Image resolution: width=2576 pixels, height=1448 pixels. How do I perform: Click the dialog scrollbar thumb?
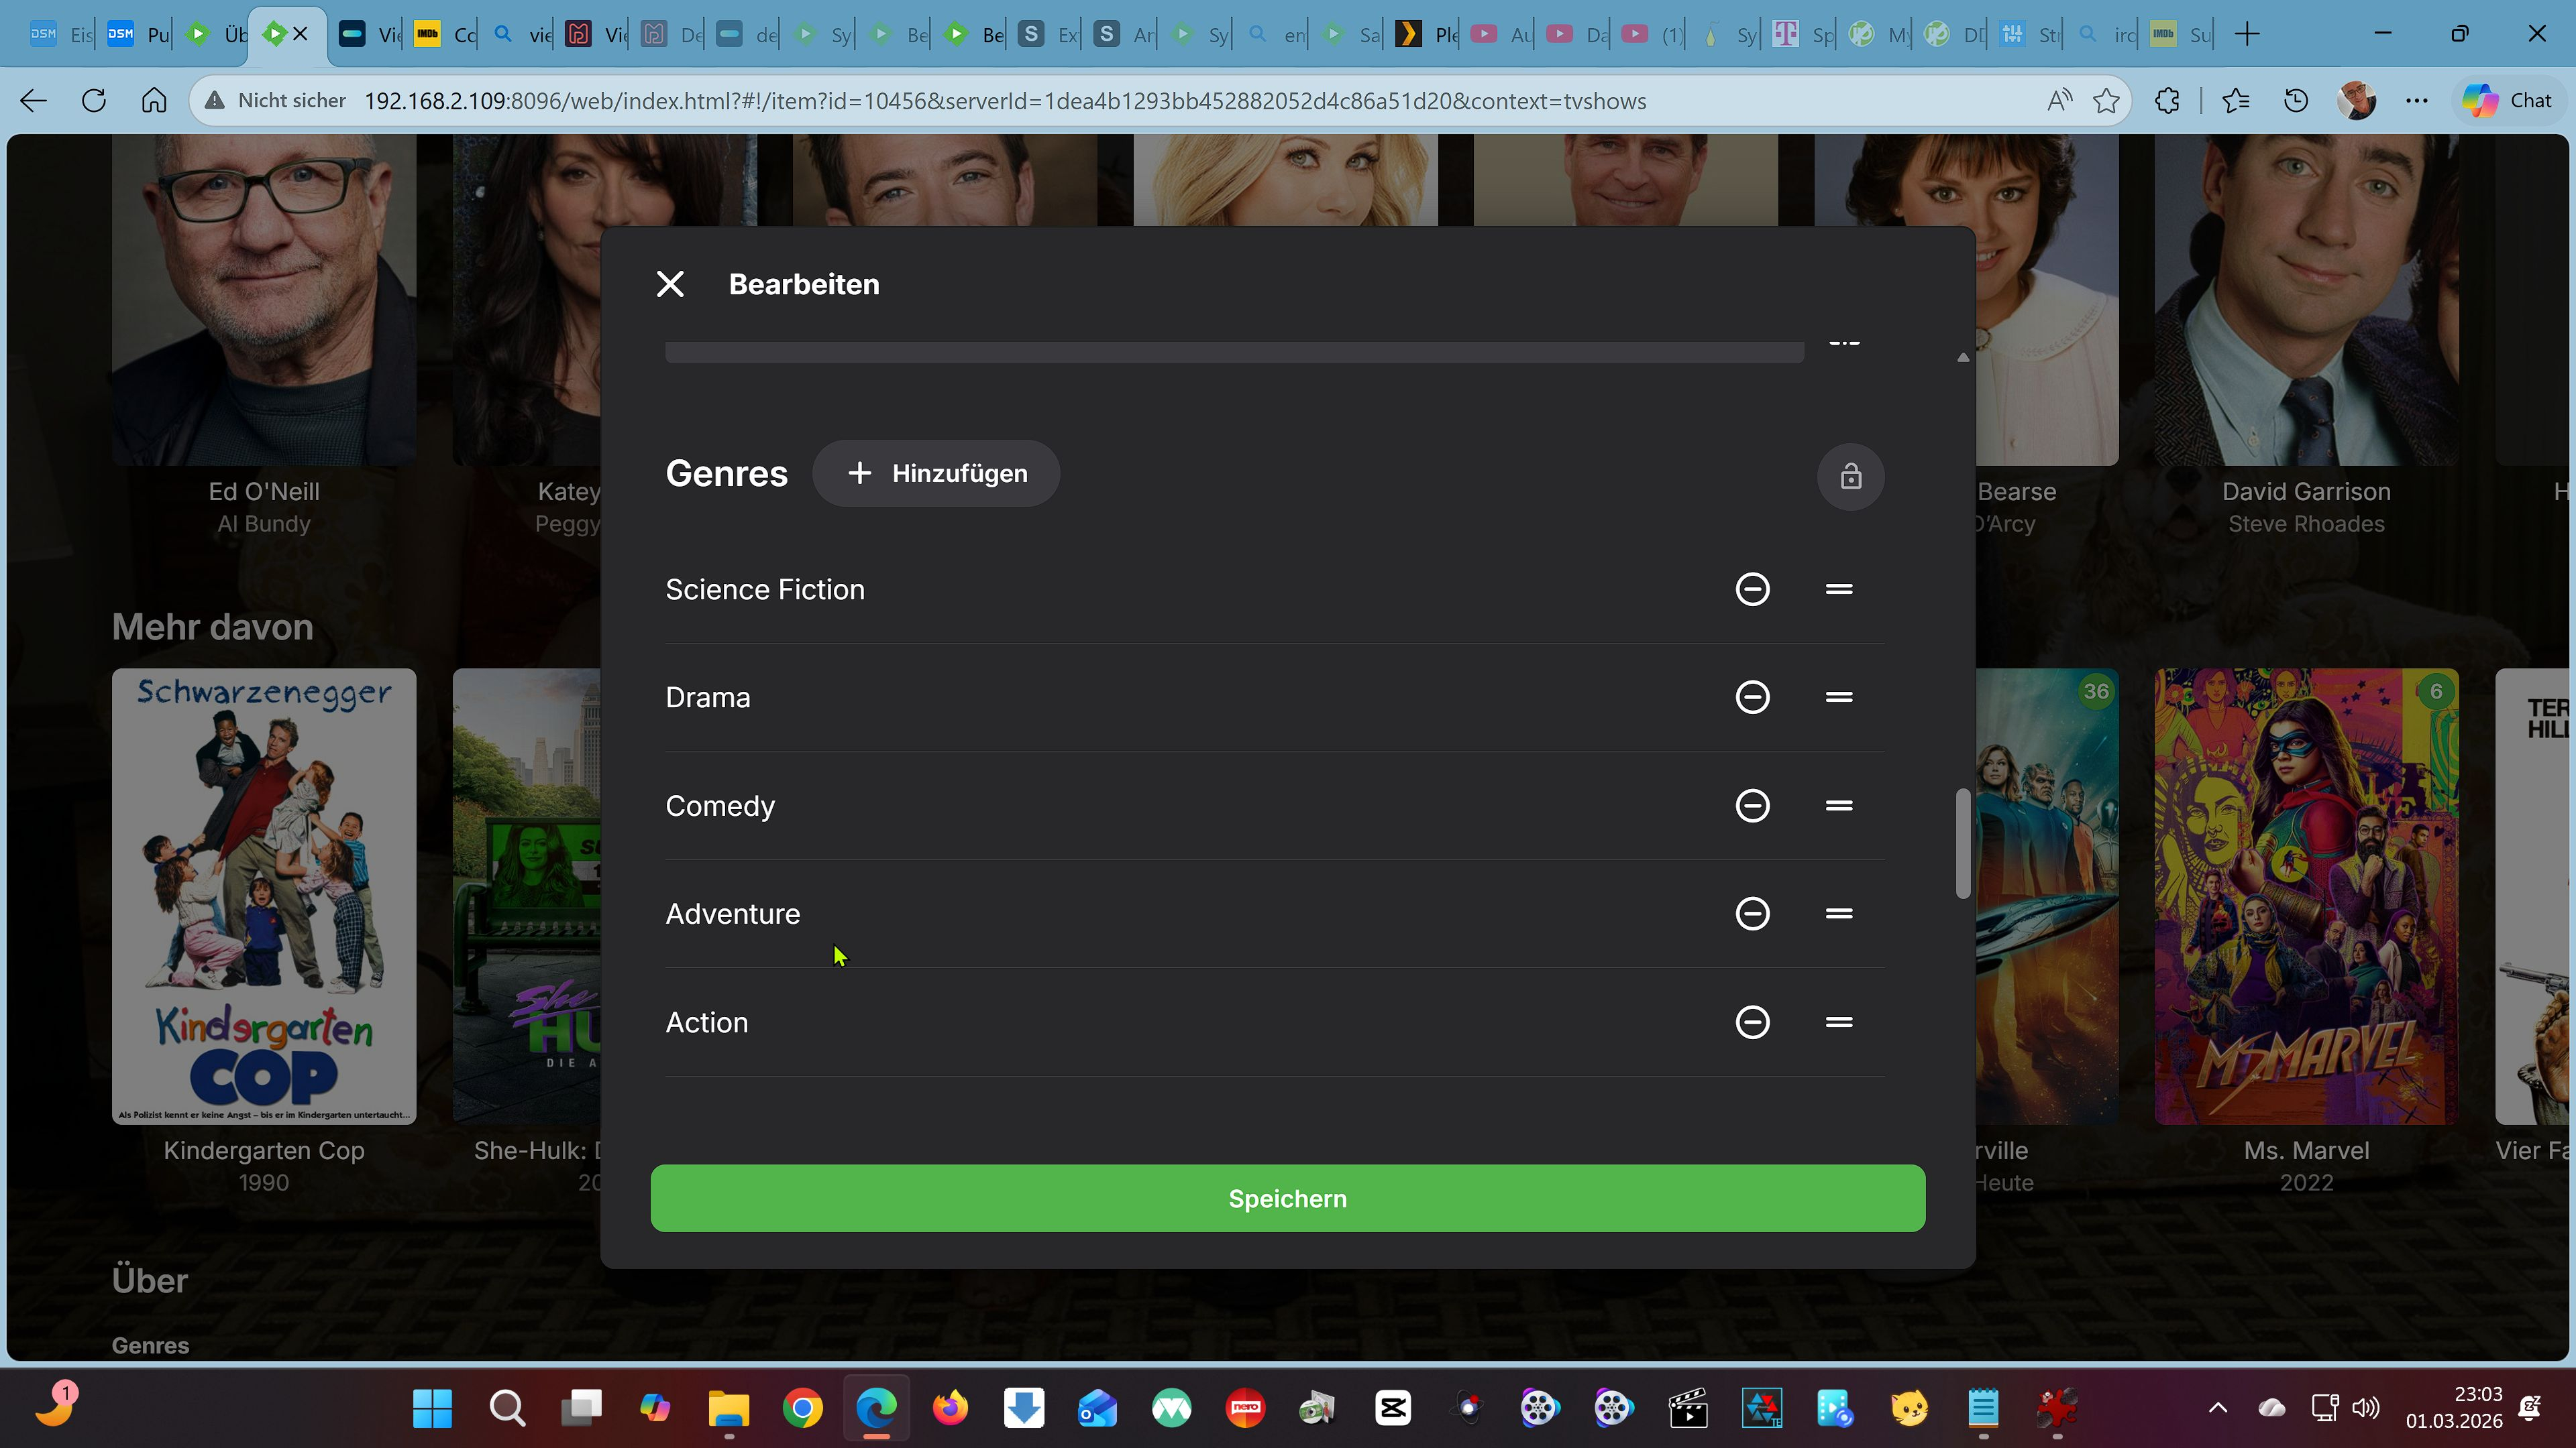tap(1962, 845)
